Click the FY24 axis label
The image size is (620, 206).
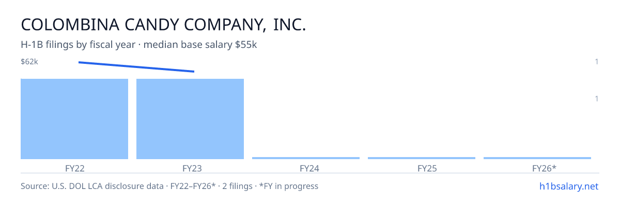point(306,168)
